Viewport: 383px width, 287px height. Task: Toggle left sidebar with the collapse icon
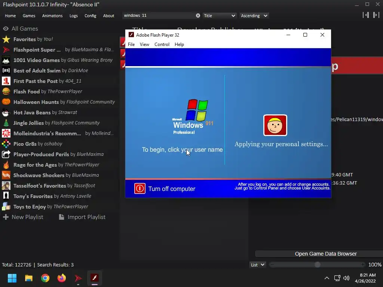(366, 15)
